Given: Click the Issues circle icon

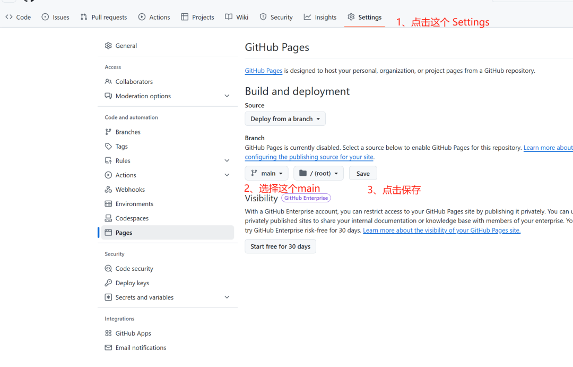Looking at the screenshot, I should pos(45,17).
